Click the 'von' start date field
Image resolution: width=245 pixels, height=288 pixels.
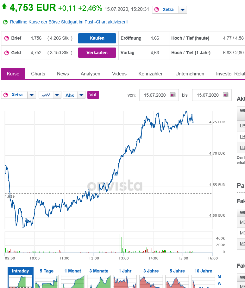(155, 95)
